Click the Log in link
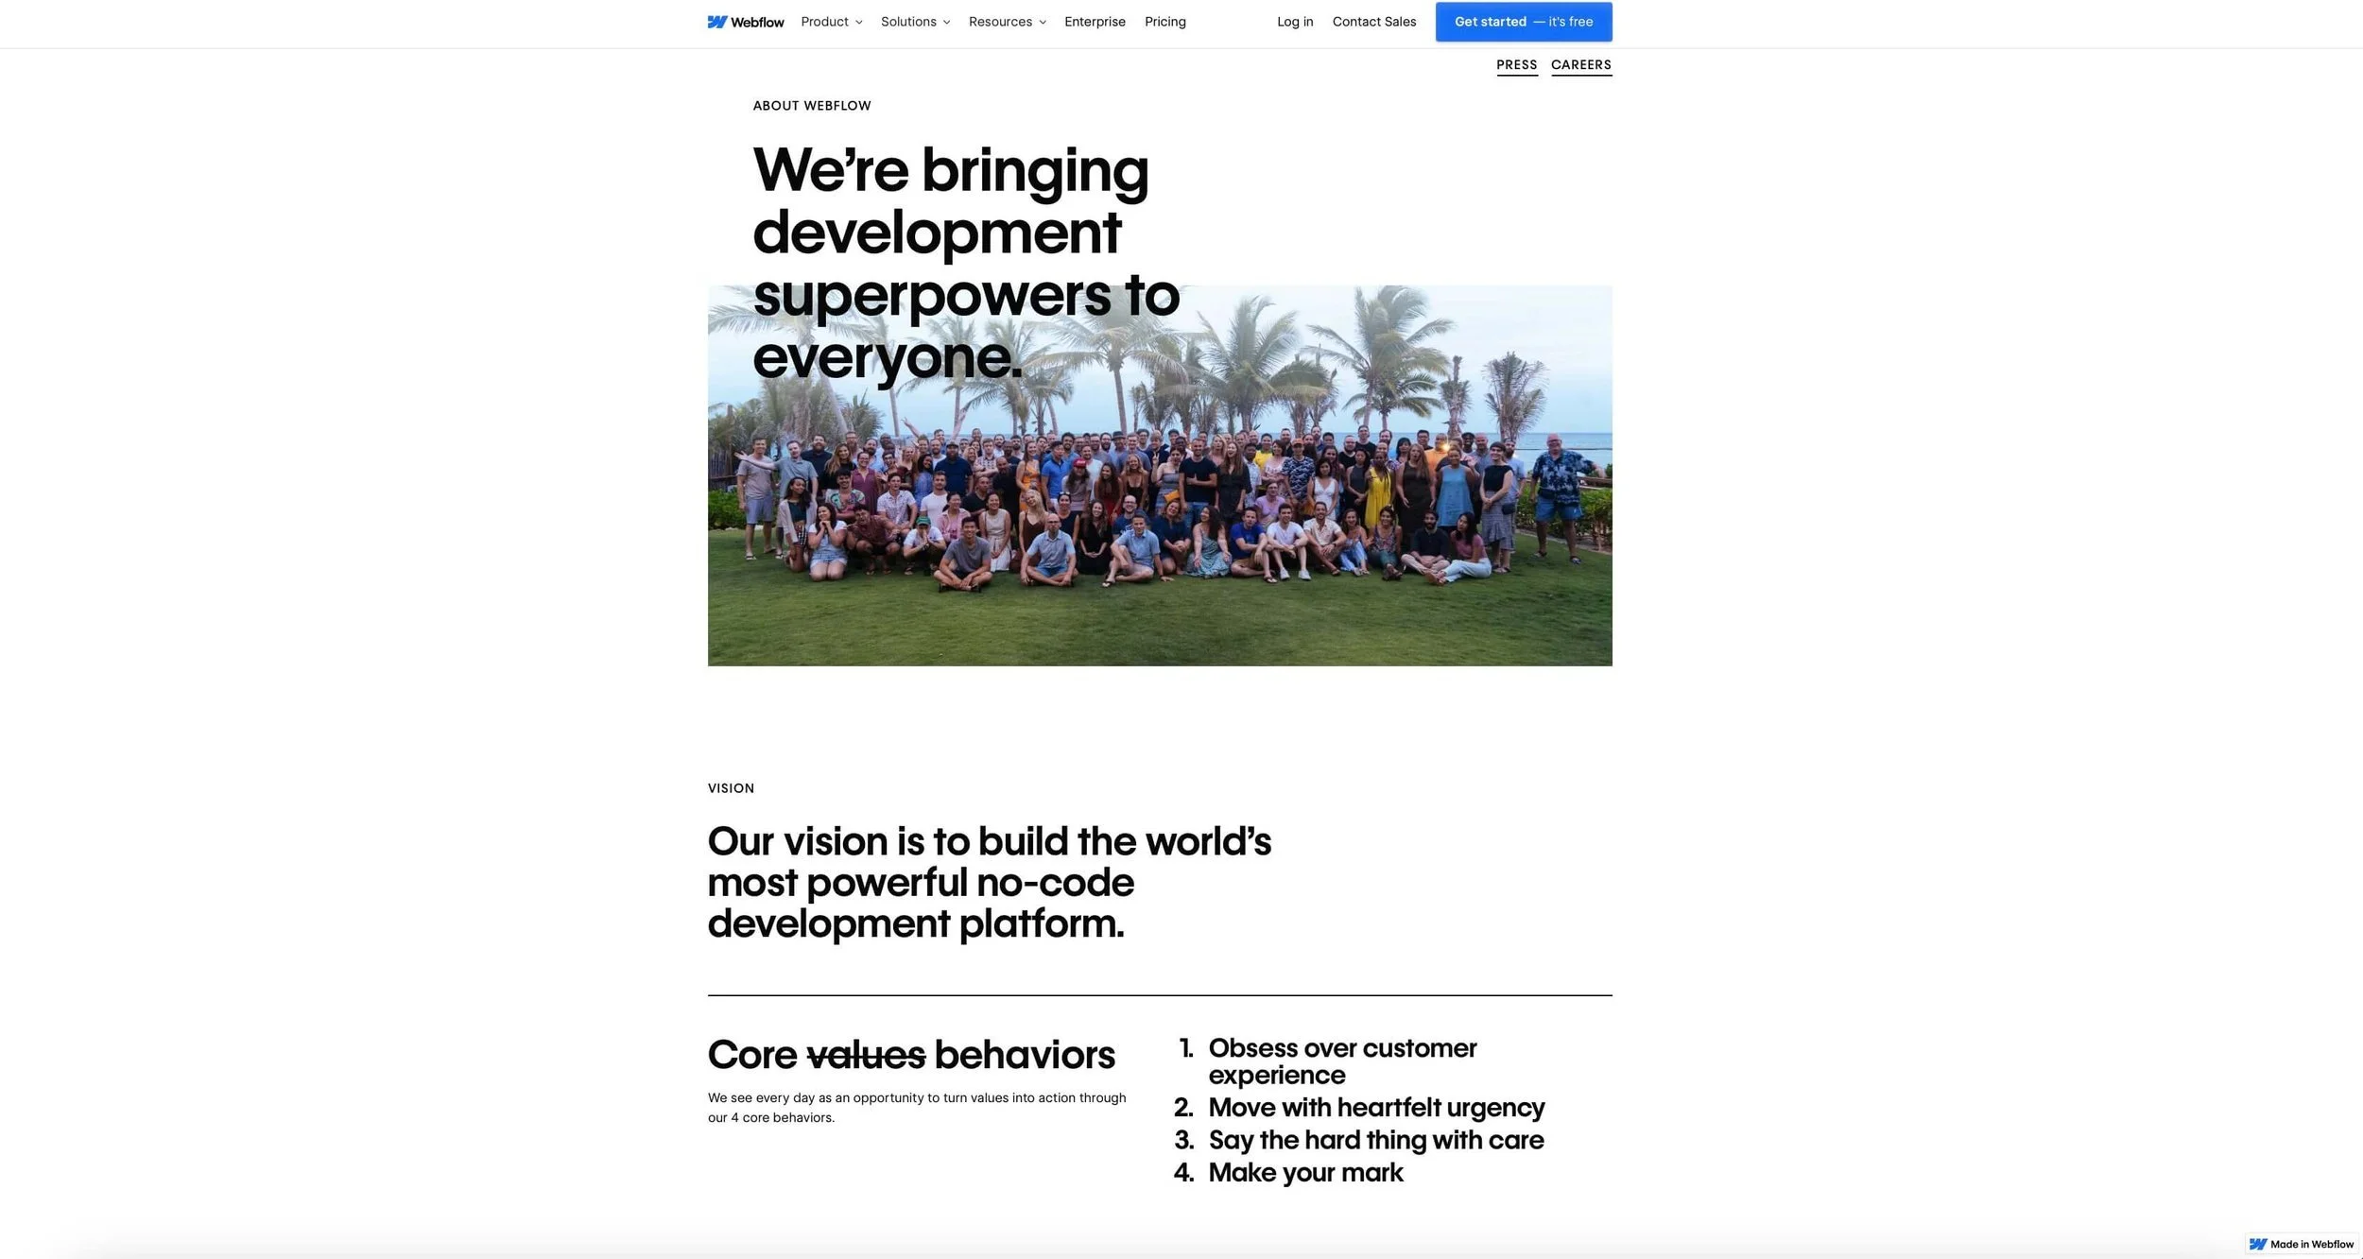Image resolution: width=2363 pixels, height=1259 pixels. point(1294,22)
